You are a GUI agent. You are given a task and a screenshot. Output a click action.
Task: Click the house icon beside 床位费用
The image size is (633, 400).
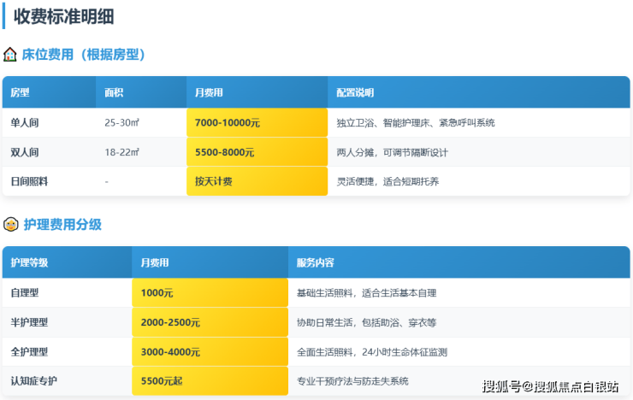point(10,55)
